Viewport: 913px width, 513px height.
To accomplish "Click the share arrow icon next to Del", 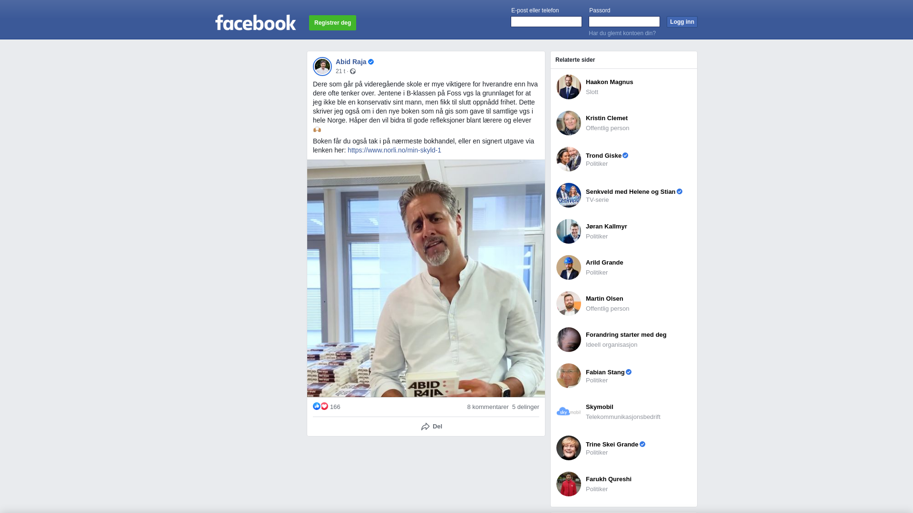I will (426, 427).
